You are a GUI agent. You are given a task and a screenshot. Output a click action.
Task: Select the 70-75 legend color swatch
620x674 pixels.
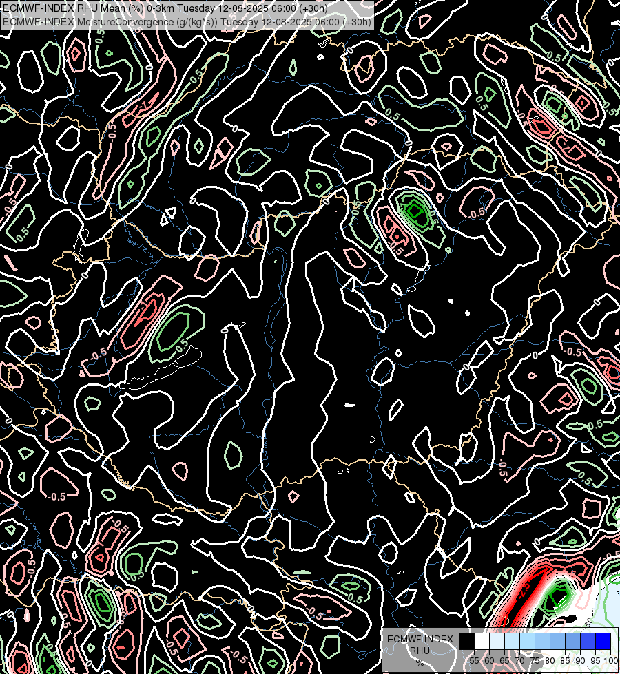point(527,641)
